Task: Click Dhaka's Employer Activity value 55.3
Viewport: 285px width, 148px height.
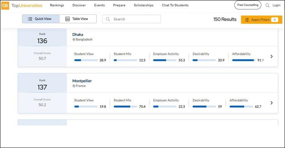Action: tap(182, 60)
